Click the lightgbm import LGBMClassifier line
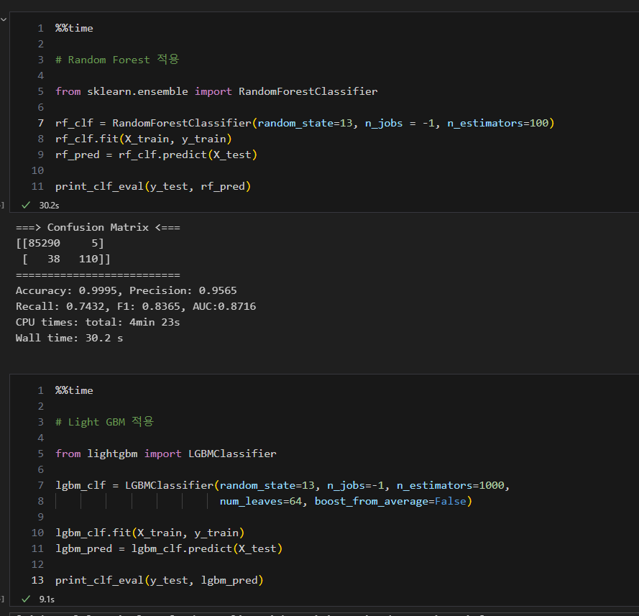This screenshot has width=639, height=616. click(x=166, y=454)
